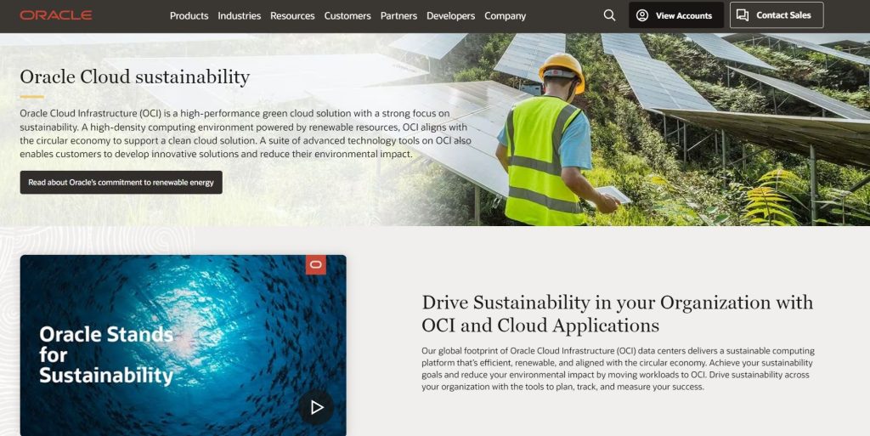Open the Developers menu

[x=450, y=16]
